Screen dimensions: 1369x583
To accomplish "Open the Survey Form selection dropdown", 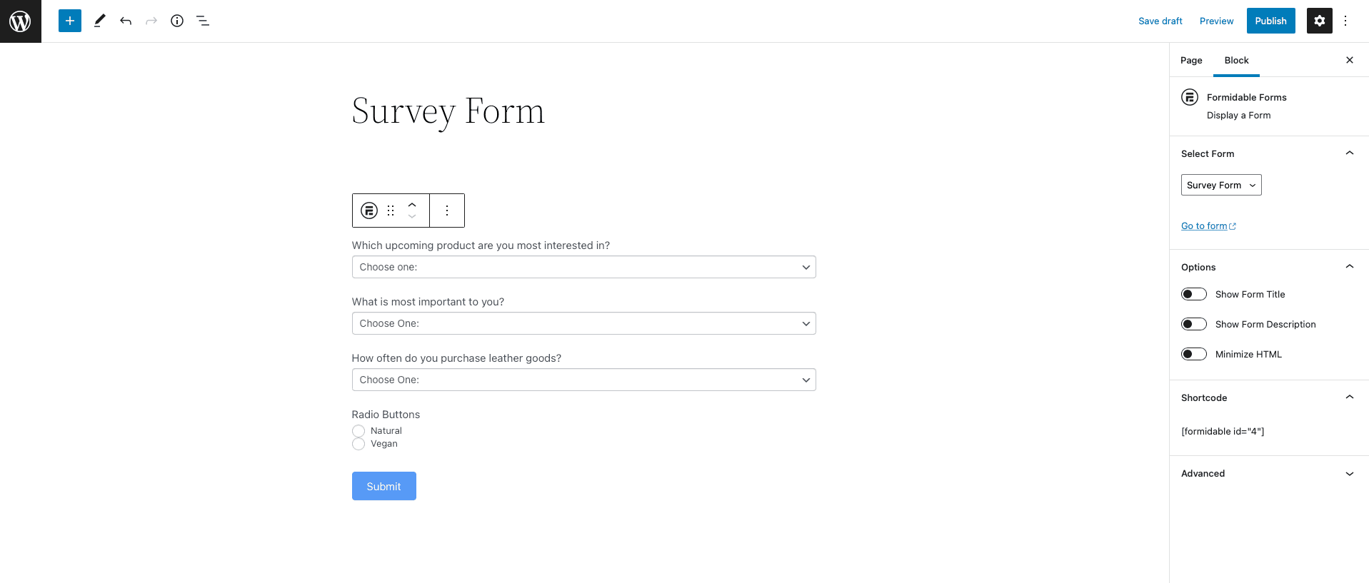I will [1220, 185].
